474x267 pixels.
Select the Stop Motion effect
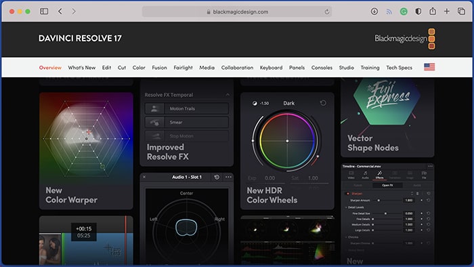coord(186,136)
